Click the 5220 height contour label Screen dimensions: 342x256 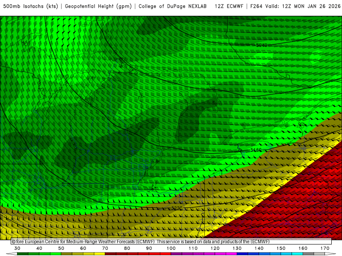pyautogui.click(x=177, y=208)
